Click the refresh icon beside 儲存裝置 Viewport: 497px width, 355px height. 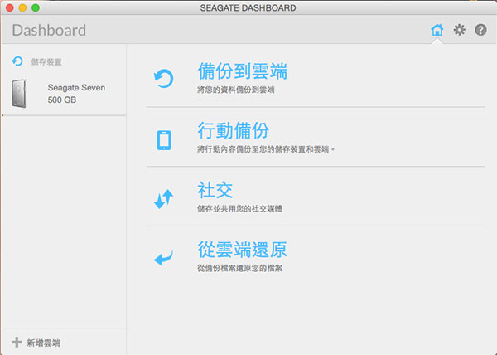point(17,61)
